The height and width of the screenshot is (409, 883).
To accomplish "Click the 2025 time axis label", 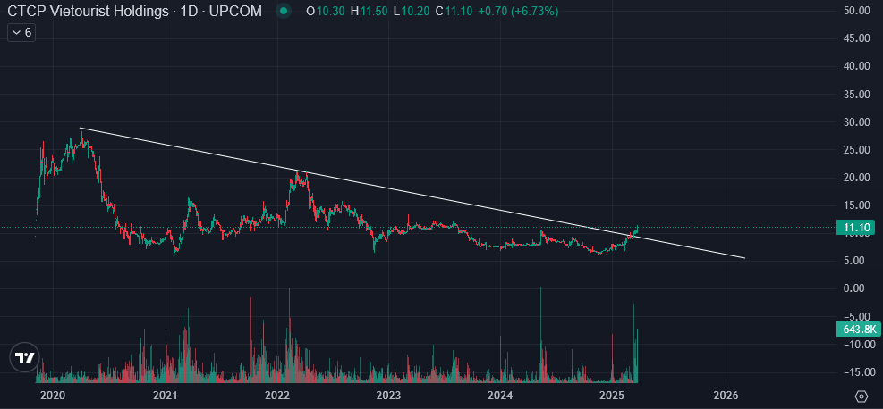I will pyautogui.click(x=612, y=395).
